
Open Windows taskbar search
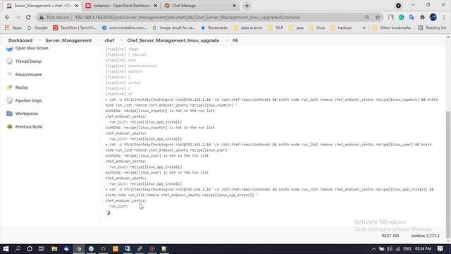click(x=18, y=249)
